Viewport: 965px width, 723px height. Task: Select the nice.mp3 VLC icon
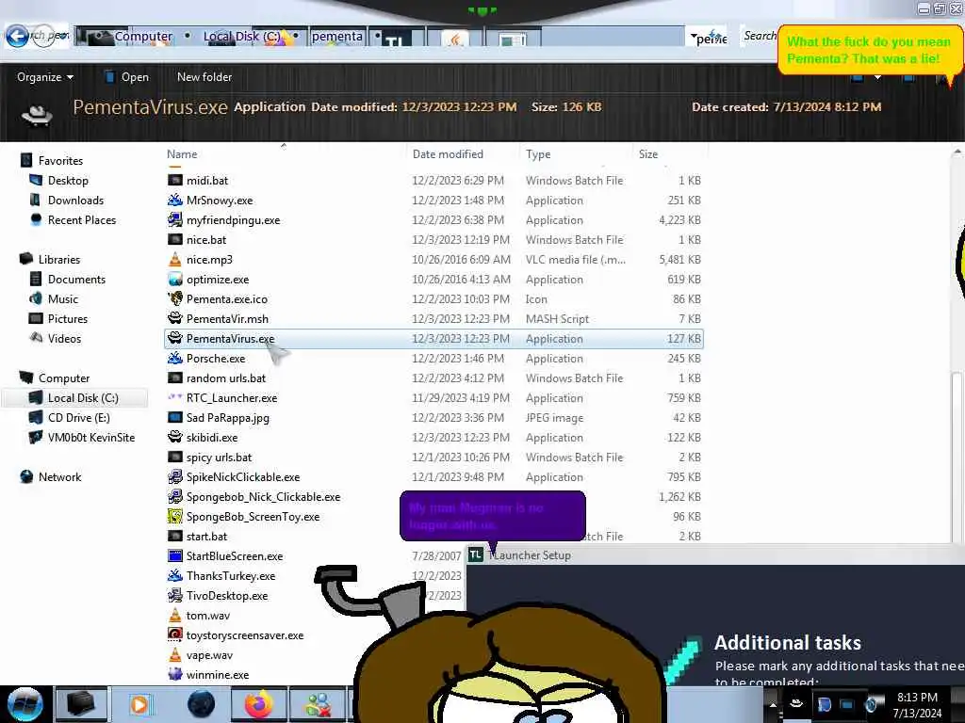coord(175,260)
